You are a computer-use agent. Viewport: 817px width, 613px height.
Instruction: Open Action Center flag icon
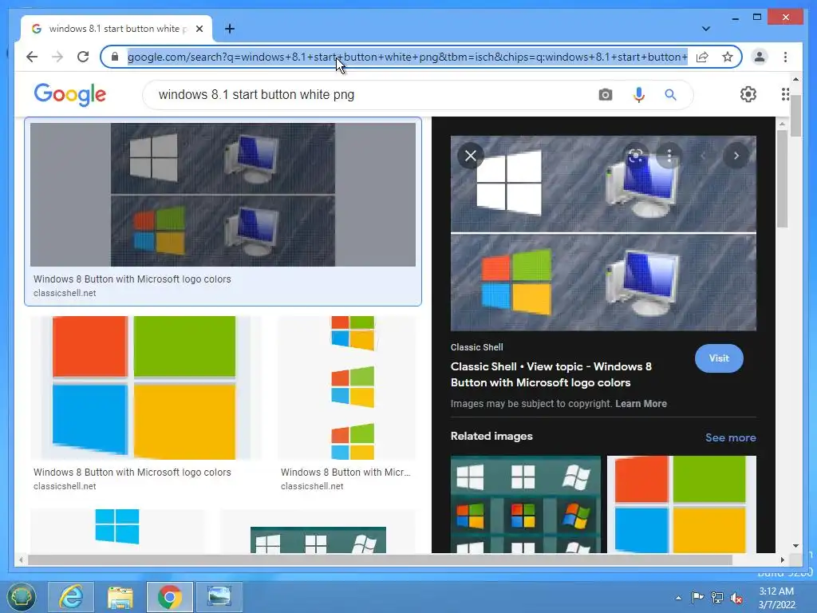(x=697, y=598)
